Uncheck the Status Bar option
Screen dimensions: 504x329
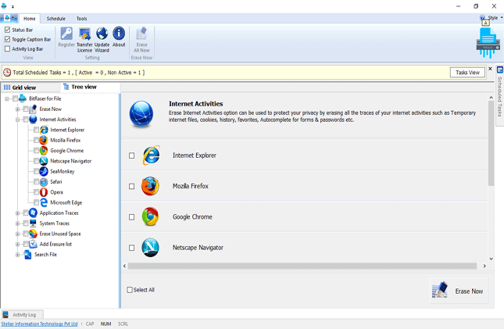[x=7, y=30]
